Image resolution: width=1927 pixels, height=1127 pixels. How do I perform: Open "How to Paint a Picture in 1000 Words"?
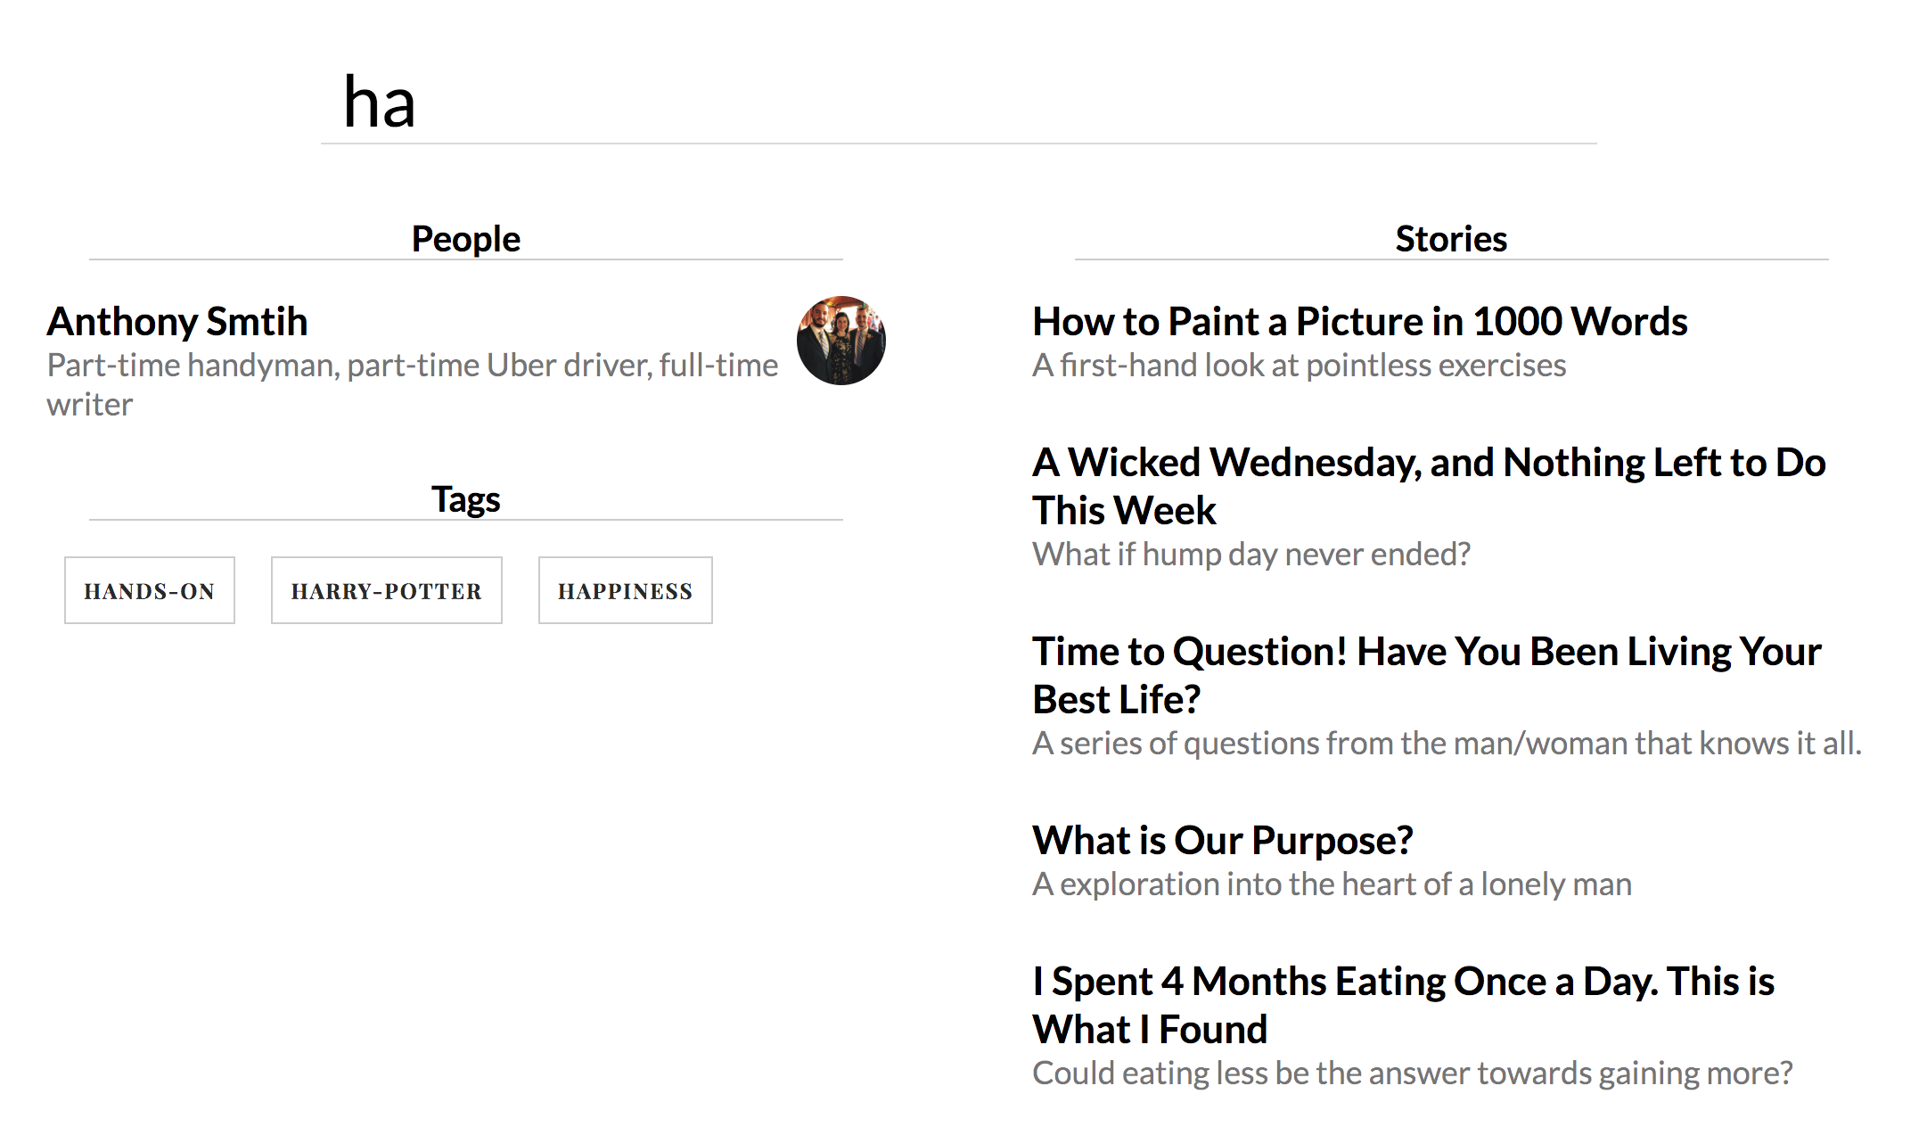1359,322
